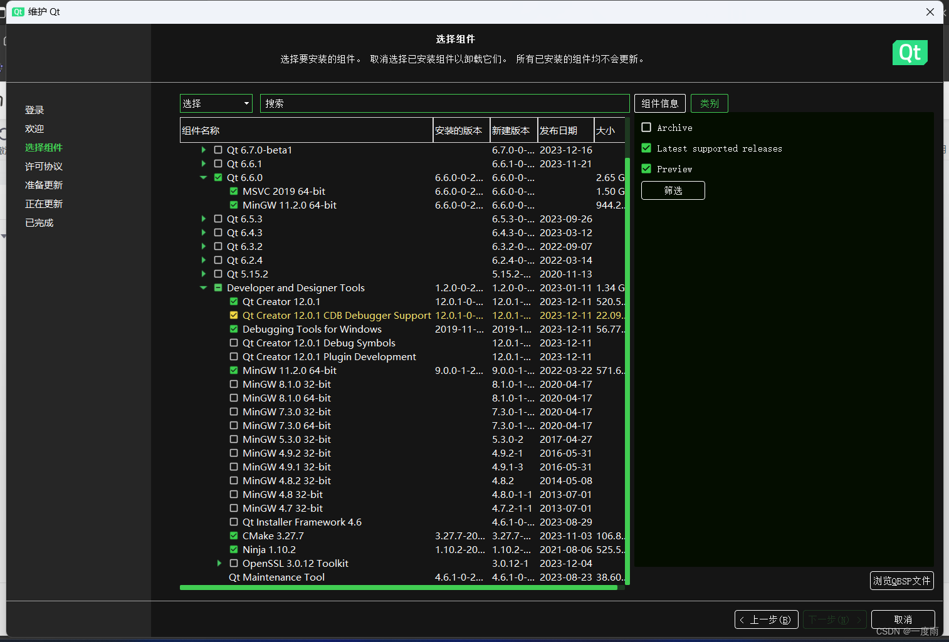Click in the 搜索 search field

tap(445, 103)
